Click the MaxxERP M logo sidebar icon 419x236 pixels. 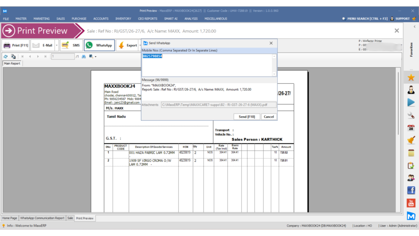[411, 216]
